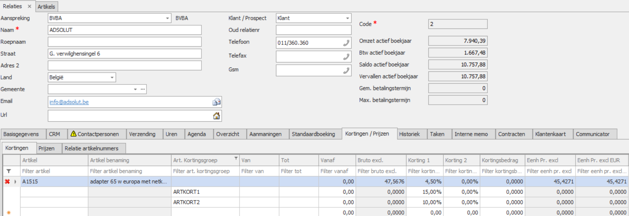
Task: Select the ARTKORT2 kortingsgroep cell
Action: [205, 202]
